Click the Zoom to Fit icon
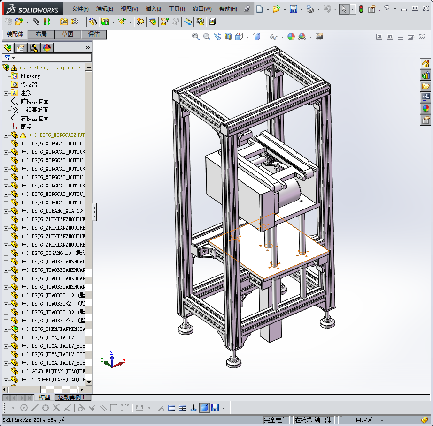433x426 pixels. (x=196, y=37)
